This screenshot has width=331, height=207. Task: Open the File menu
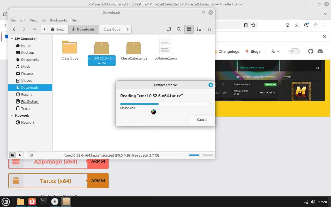pos(13,20)
